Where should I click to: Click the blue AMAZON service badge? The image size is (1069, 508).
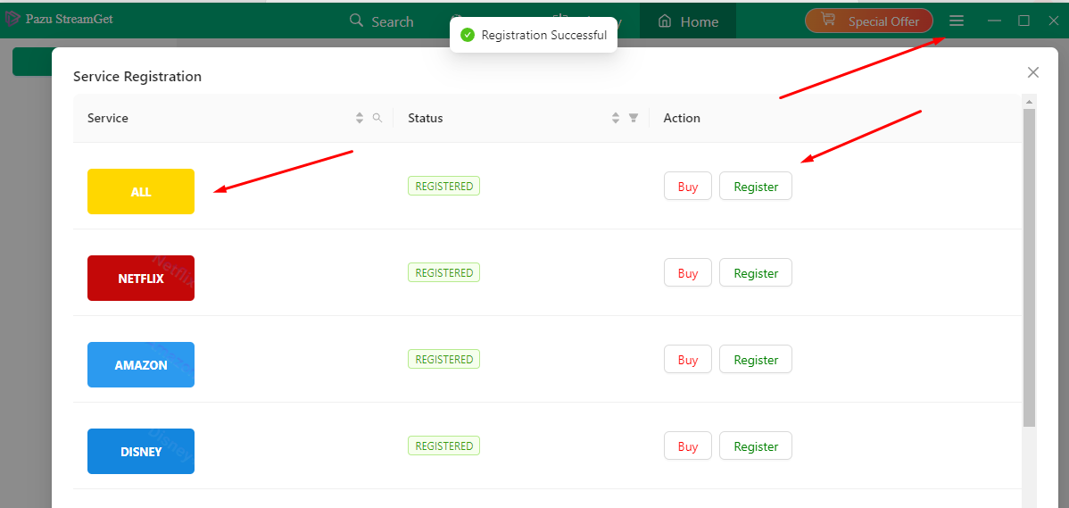pyautogui.click(x=141, y=365)
